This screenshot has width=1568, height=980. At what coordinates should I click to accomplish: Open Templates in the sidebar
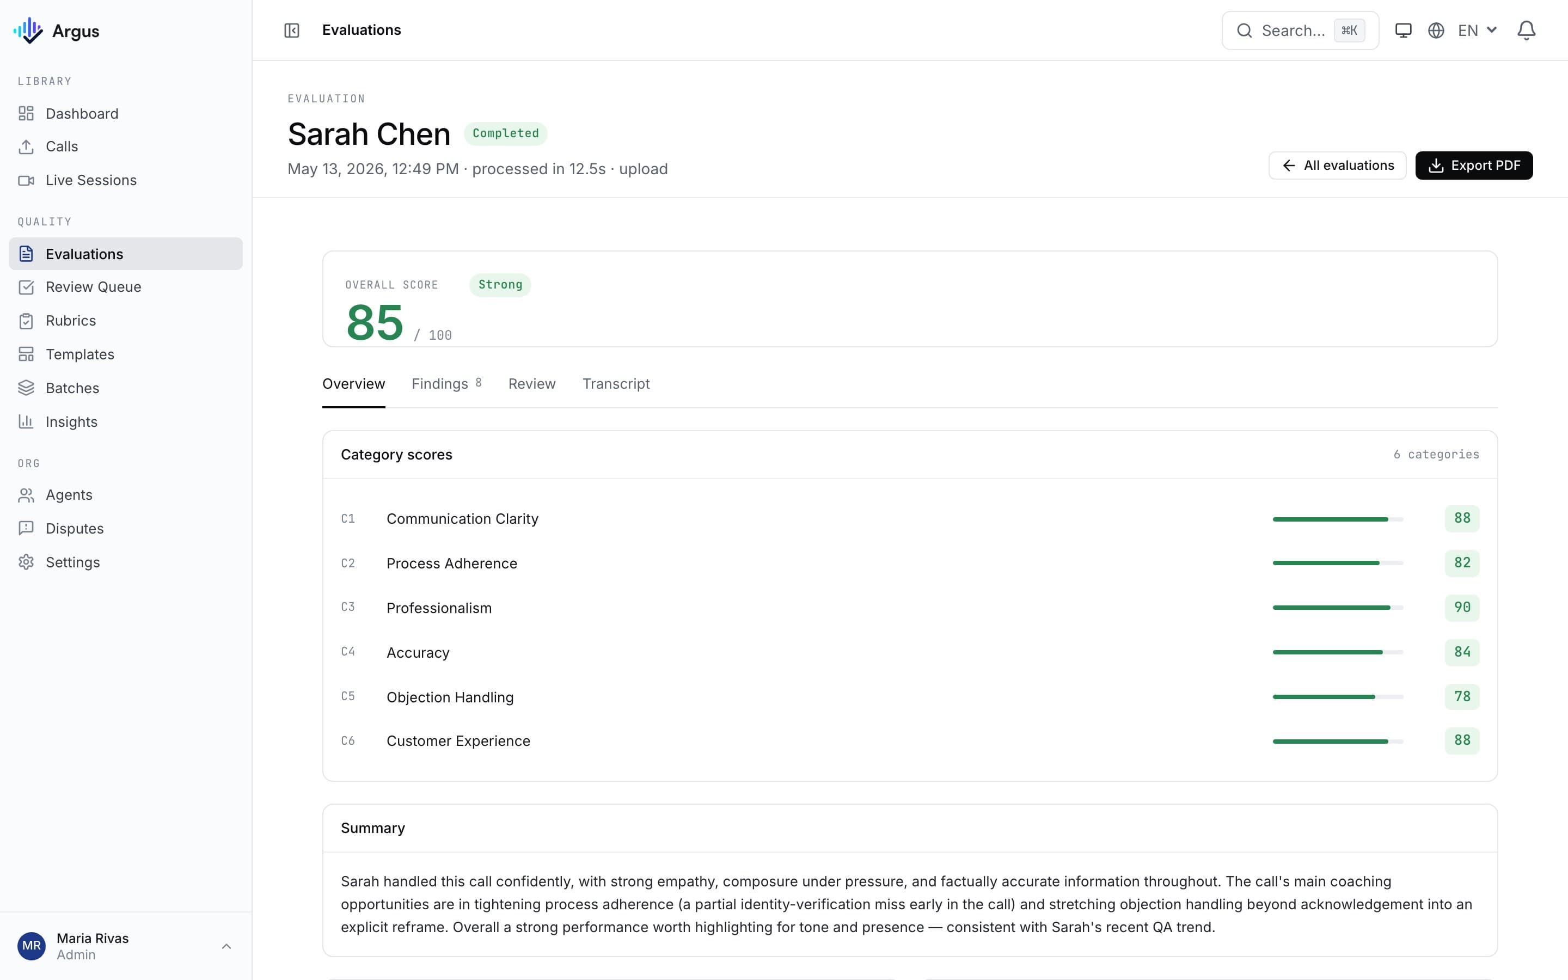[126, 354]
